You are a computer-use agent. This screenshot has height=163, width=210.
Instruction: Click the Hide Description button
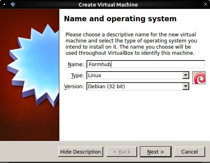tap(81, 152)
